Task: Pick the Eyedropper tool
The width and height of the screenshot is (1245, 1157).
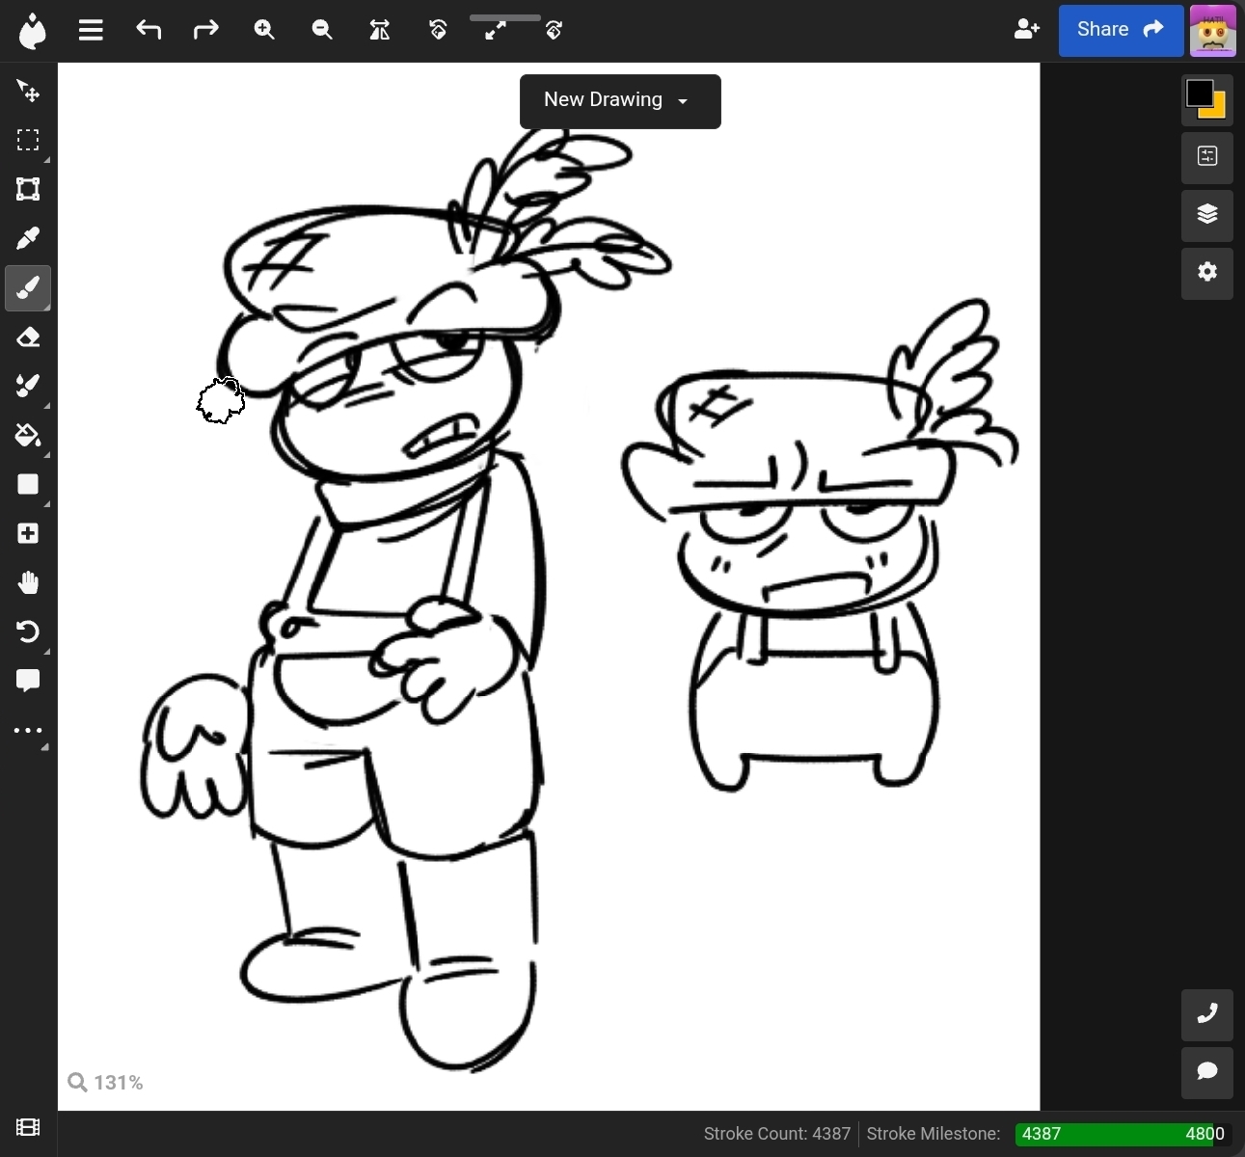Action: (28, 238)
